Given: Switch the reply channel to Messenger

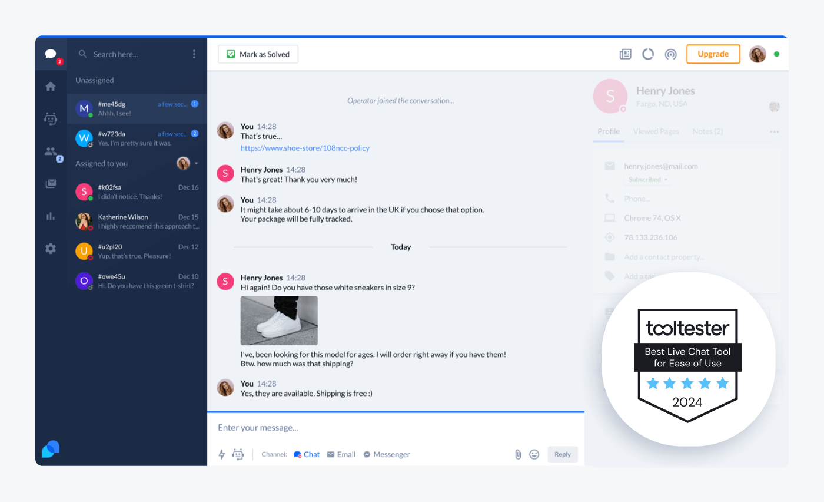Looking at the screenshot, I should [x=387, y=454].
